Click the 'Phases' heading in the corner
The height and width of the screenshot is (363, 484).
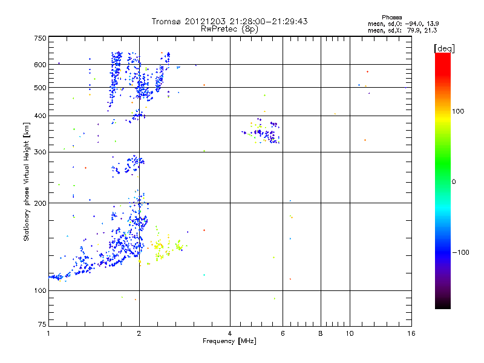tap(391, 18)
